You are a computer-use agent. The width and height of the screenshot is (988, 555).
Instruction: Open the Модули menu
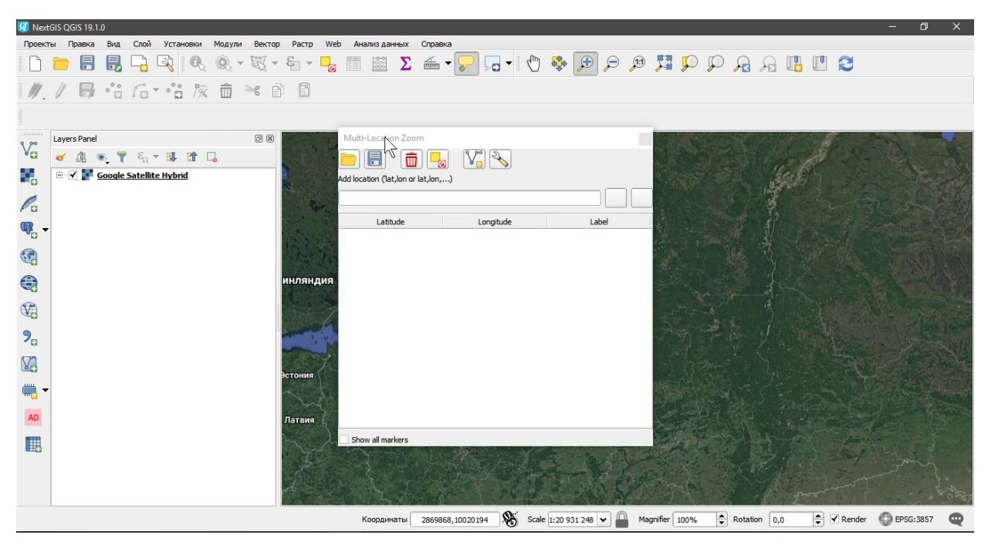point(228,44)
